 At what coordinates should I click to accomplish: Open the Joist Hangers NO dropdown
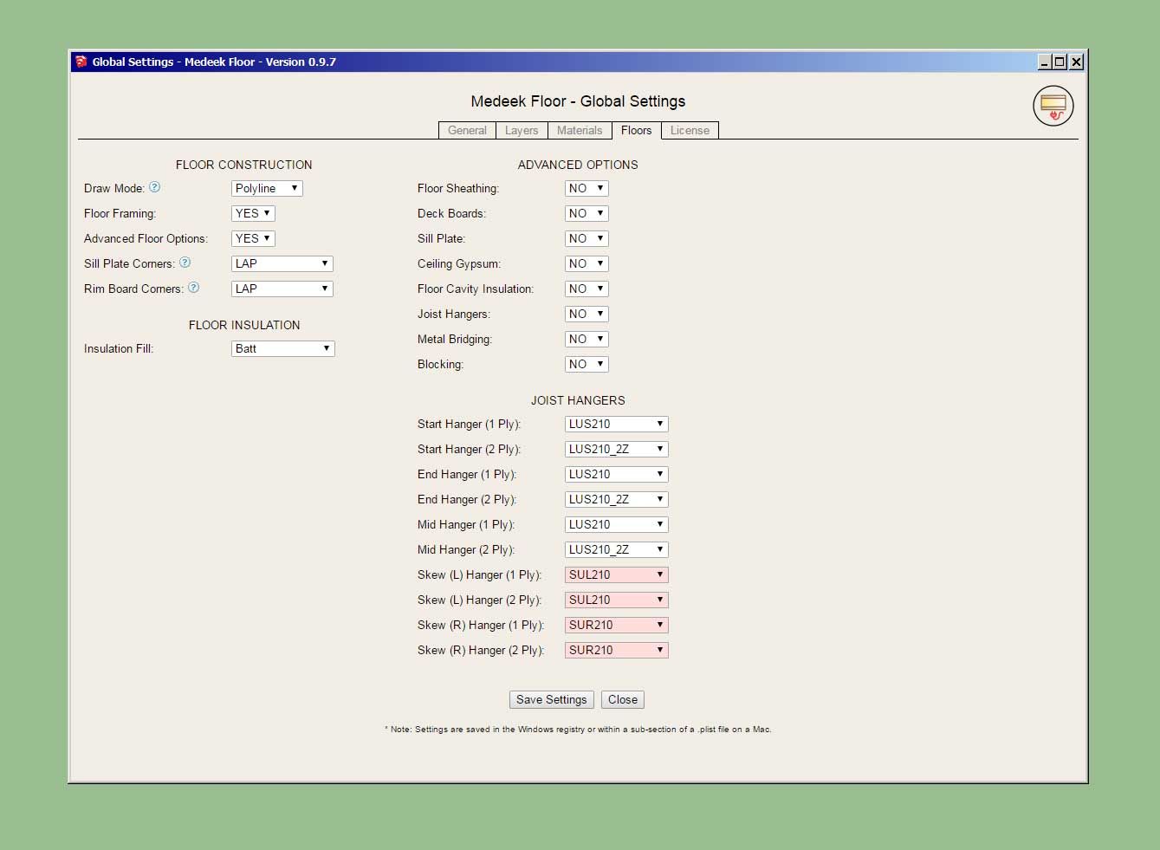tap(586, 314)
